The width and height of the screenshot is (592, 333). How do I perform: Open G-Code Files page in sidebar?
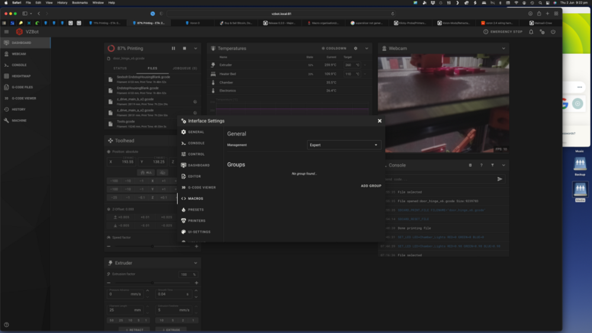(25, 87)
